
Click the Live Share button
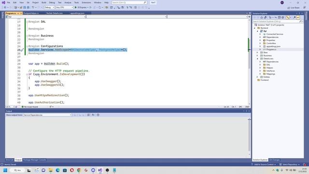coord(293,8)
